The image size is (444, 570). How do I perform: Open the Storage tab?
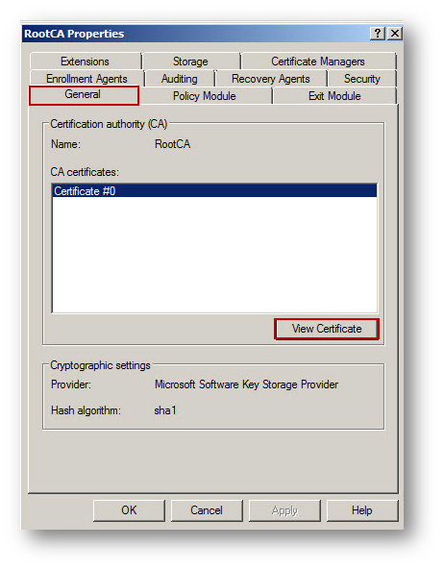(190, 62)
